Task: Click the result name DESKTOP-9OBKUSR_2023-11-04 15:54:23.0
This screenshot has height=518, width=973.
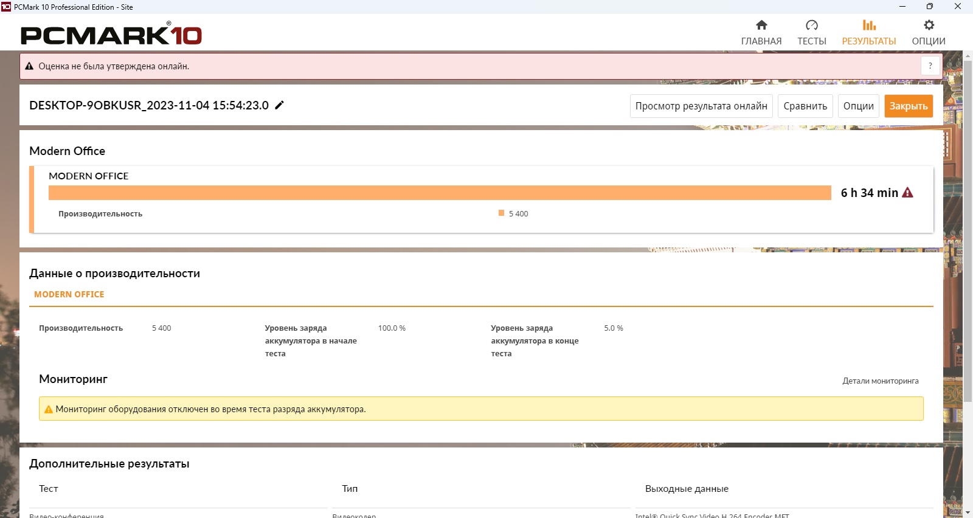Action: click(x=149, y=105)
